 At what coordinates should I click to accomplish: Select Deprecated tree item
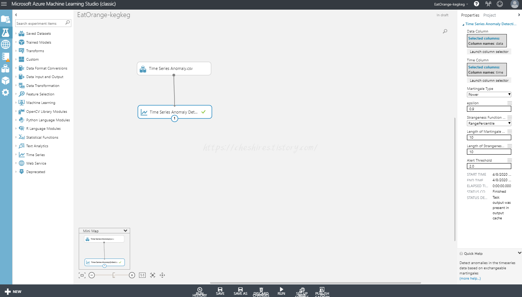click(x=35, y=172)
